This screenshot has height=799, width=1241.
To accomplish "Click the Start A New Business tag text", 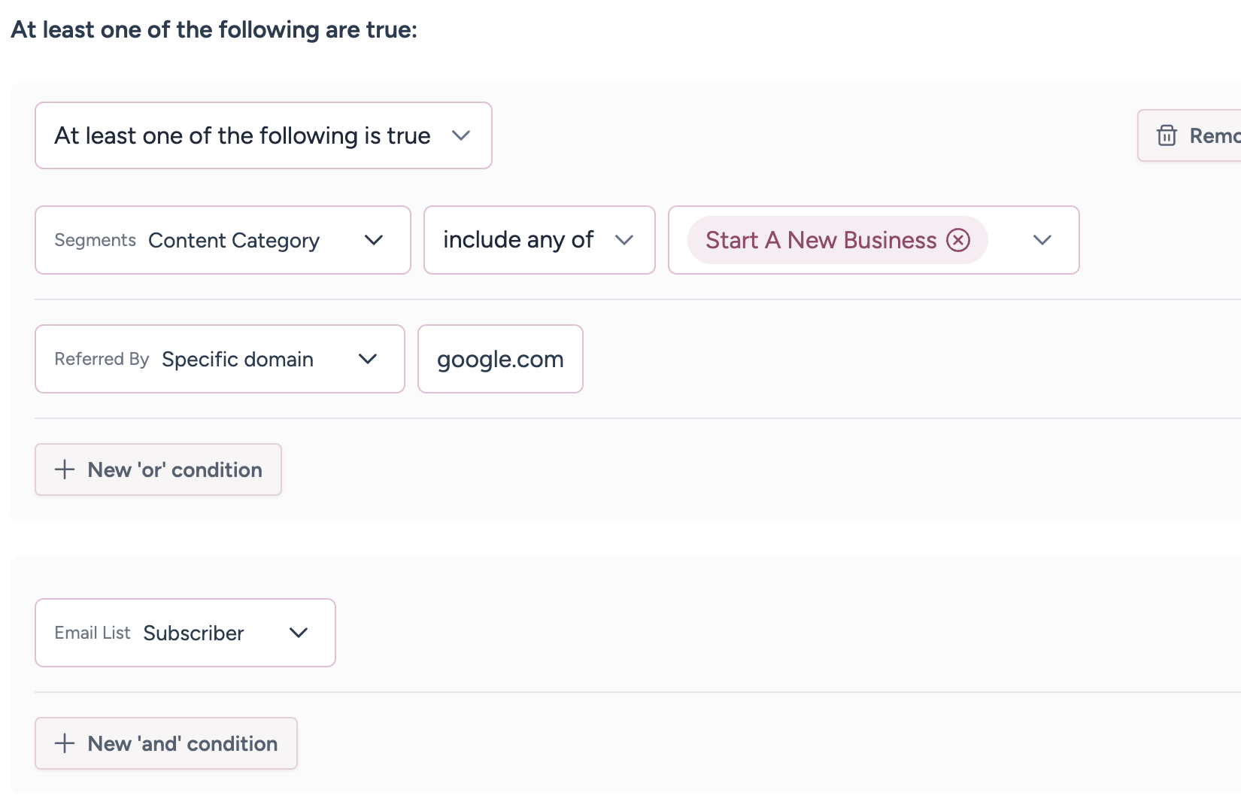I will tap(821, 240).
